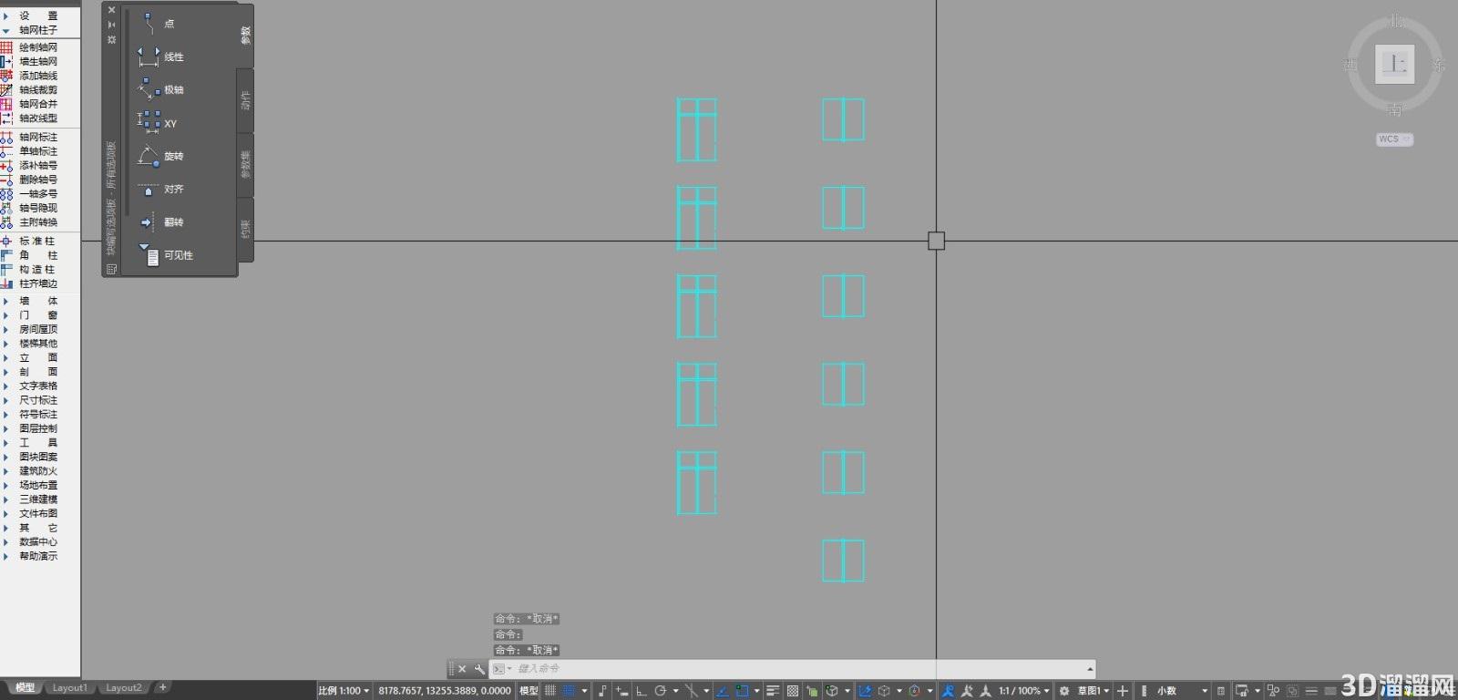Close the command line with X

tap(462, 669)
